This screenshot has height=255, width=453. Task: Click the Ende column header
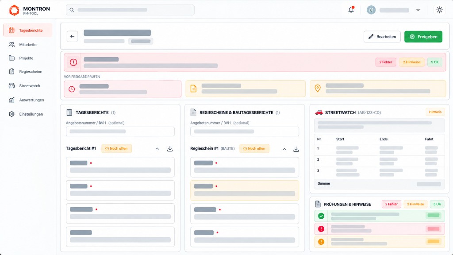coord(384,139)
